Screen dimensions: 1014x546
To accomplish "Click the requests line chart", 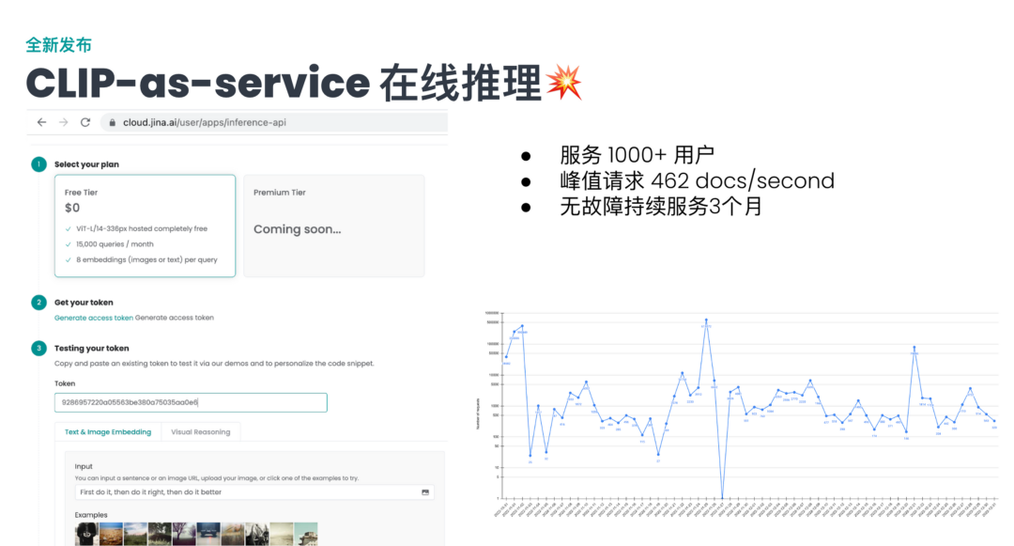I will tap(737, 414).
